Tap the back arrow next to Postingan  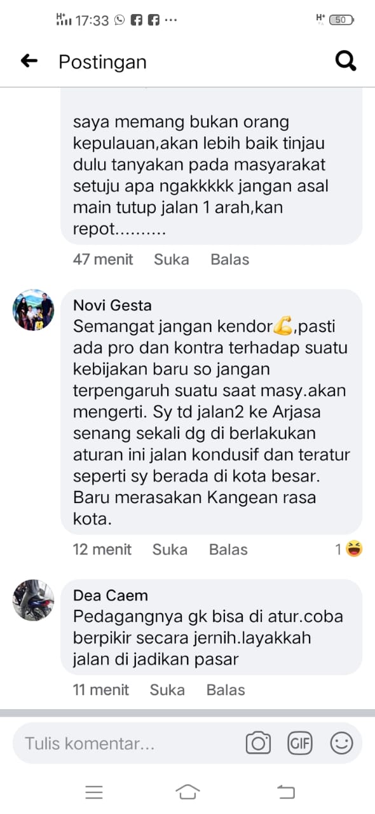(29, 61)
